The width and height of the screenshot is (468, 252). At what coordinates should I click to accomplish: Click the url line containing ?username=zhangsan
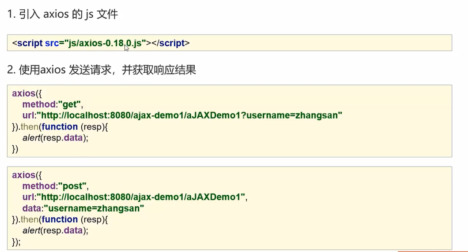pyautogui.click(x=182, y=115)
